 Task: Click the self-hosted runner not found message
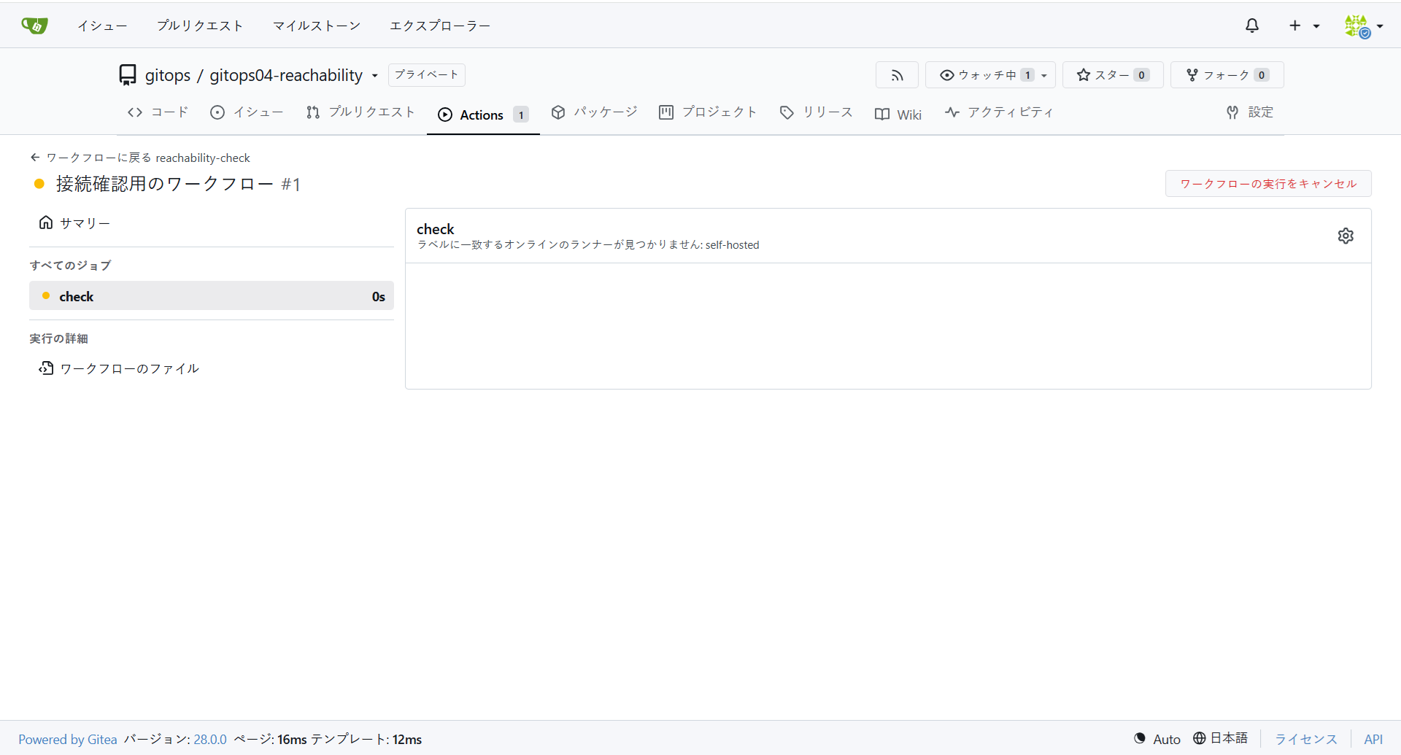point(588,245)
